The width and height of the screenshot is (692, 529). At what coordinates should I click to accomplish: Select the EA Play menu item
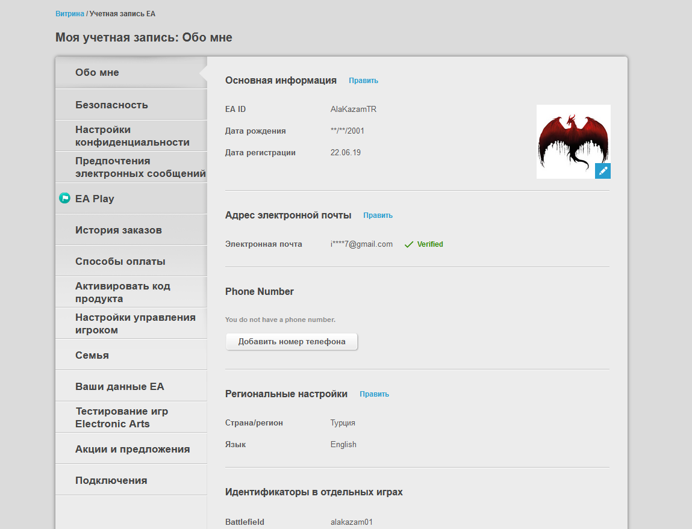click(x=131, y=199)
